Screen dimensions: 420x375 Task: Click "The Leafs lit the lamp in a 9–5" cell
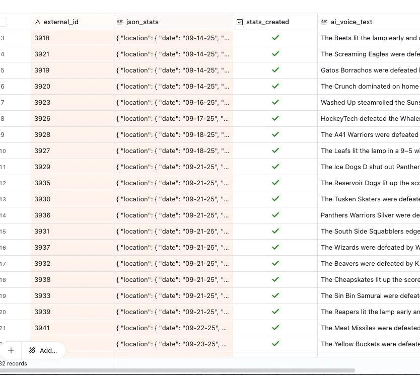tap(369, 151)
